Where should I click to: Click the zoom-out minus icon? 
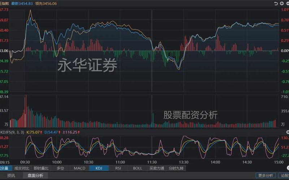click(x=288, y=4)
